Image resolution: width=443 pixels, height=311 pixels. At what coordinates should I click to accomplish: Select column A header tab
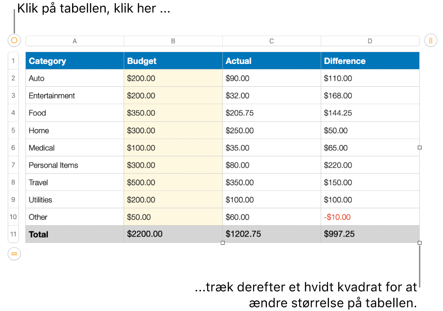coord(75,41)
